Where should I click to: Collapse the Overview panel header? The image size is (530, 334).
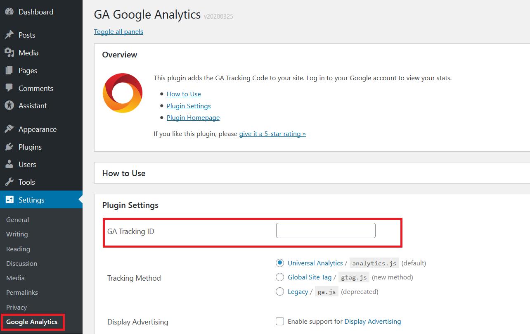tap(120, 55)
